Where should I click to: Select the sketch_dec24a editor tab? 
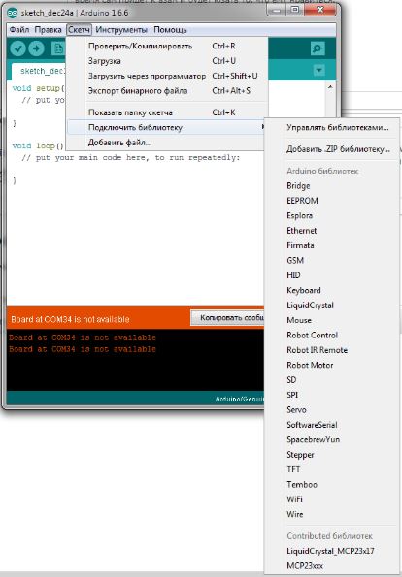pyautogui.click(x=40, y=71)
